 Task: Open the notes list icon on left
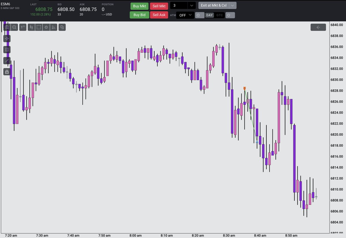coord(7,50)
